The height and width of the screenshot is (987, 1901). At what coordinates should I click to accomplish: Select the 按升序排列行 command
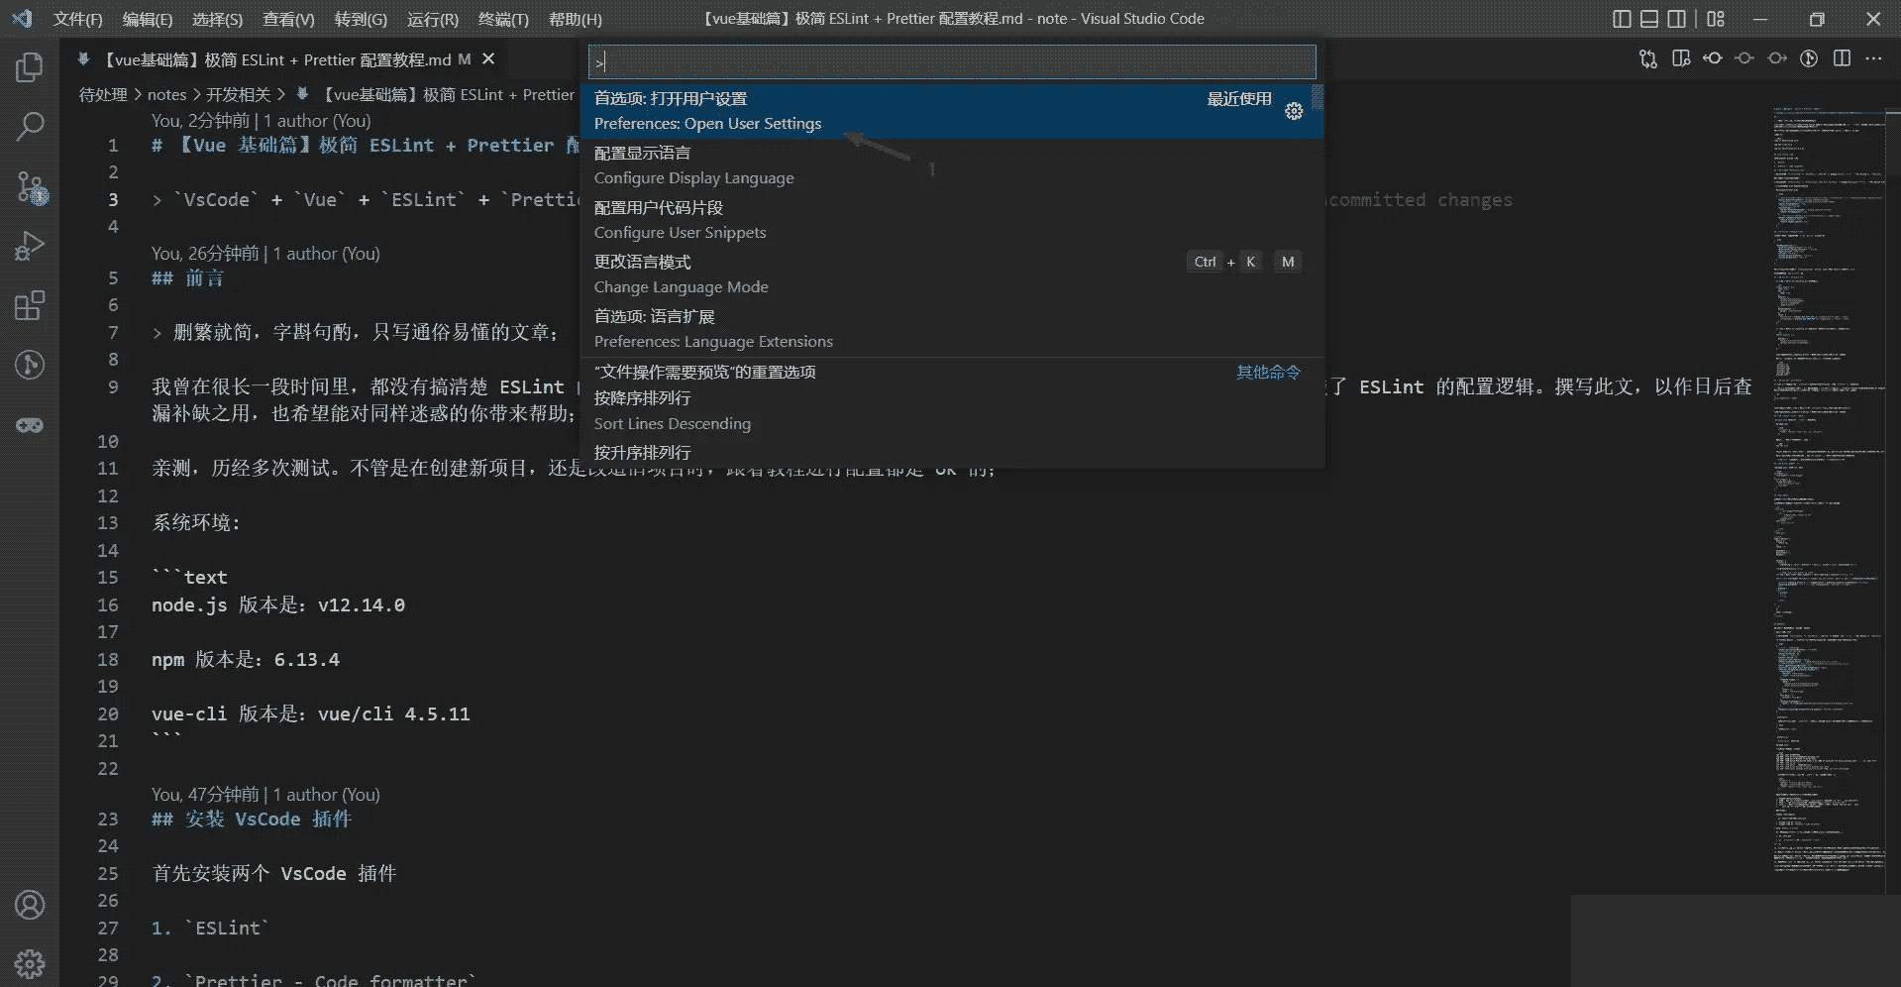click(x=951, y=453)
